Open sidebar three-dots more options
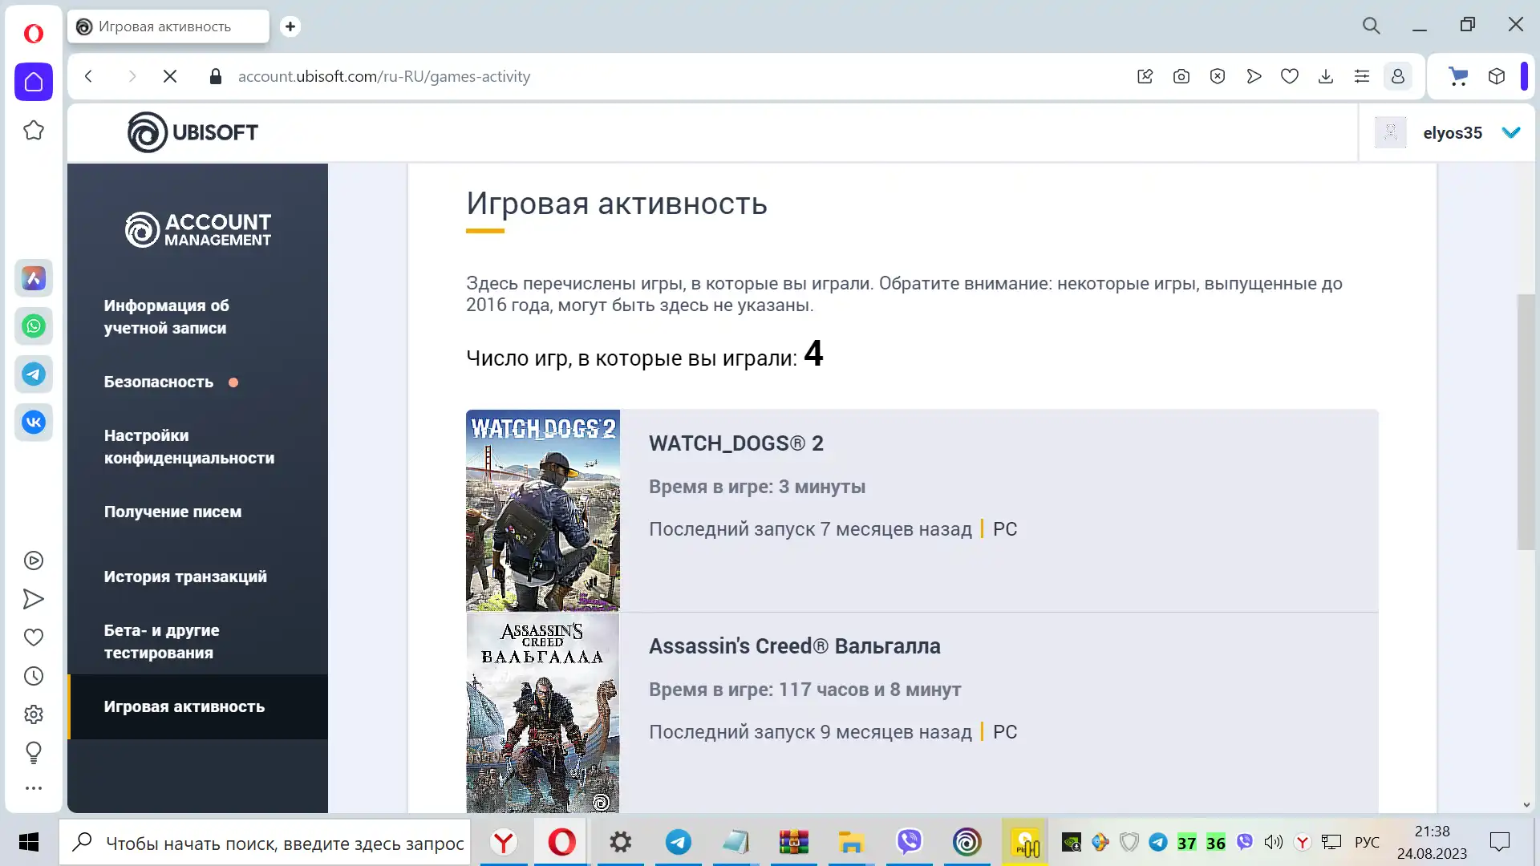The height and width of the screenshot is (866, 1540). (x=34, y=788)
